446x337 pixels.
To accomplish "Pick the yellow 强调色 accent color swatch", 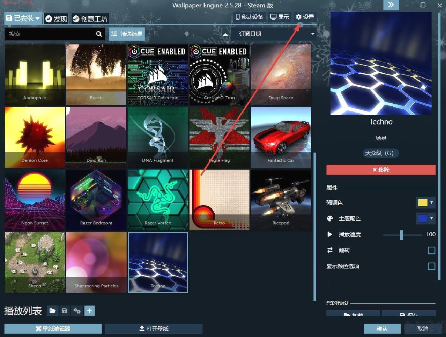I will pyautogui.click(x=423, y=203).
